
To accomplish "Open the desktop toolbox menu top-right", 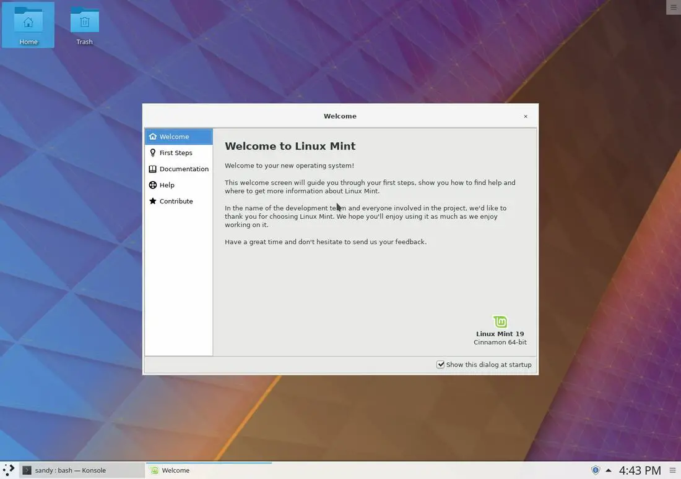I will [674, 7].
